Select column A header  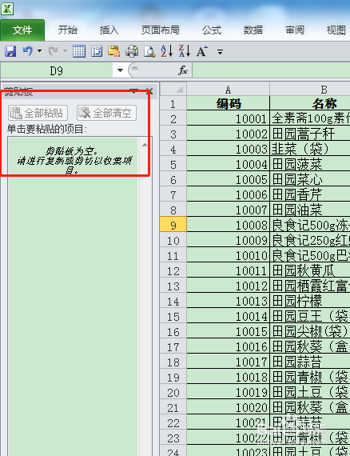click(x=228, y=90)
